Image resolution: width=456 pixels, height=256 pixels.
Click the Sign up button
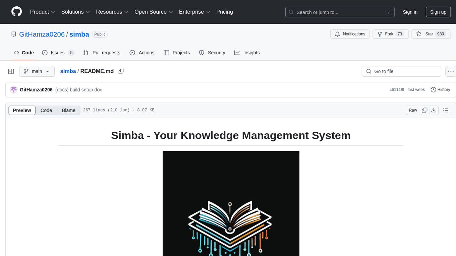tap(438, 12)
